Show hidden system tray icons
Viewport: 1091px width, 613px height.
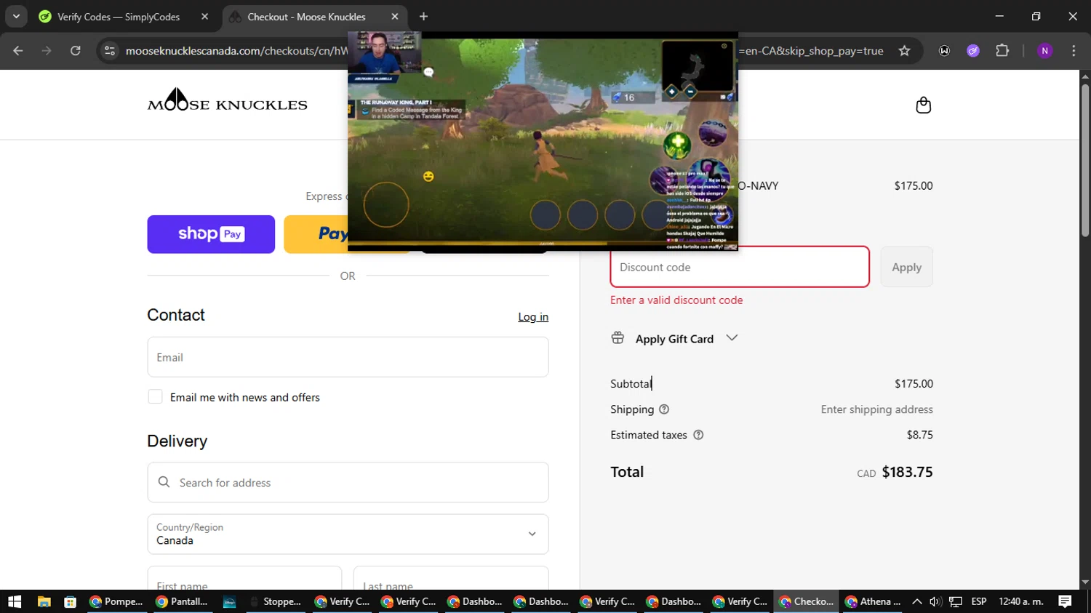(x=916, y=601)
